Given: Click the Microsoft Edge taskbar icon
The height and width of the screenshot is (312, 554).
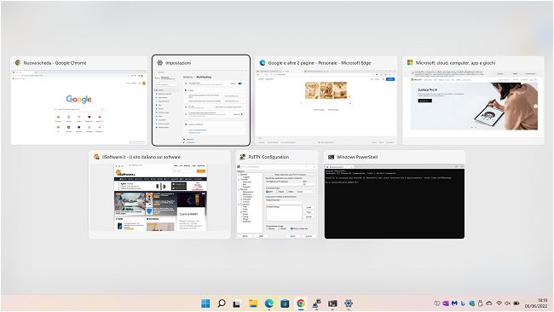Looking at the screenshot, I should tap(268, 303).
